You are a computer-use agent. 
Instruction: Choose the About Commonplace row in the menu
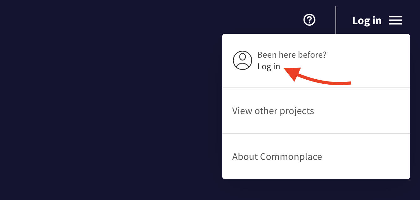(x=316, y=156)
